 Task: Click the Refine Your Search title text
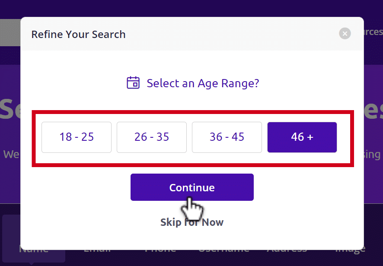click(x=78, y=35)
